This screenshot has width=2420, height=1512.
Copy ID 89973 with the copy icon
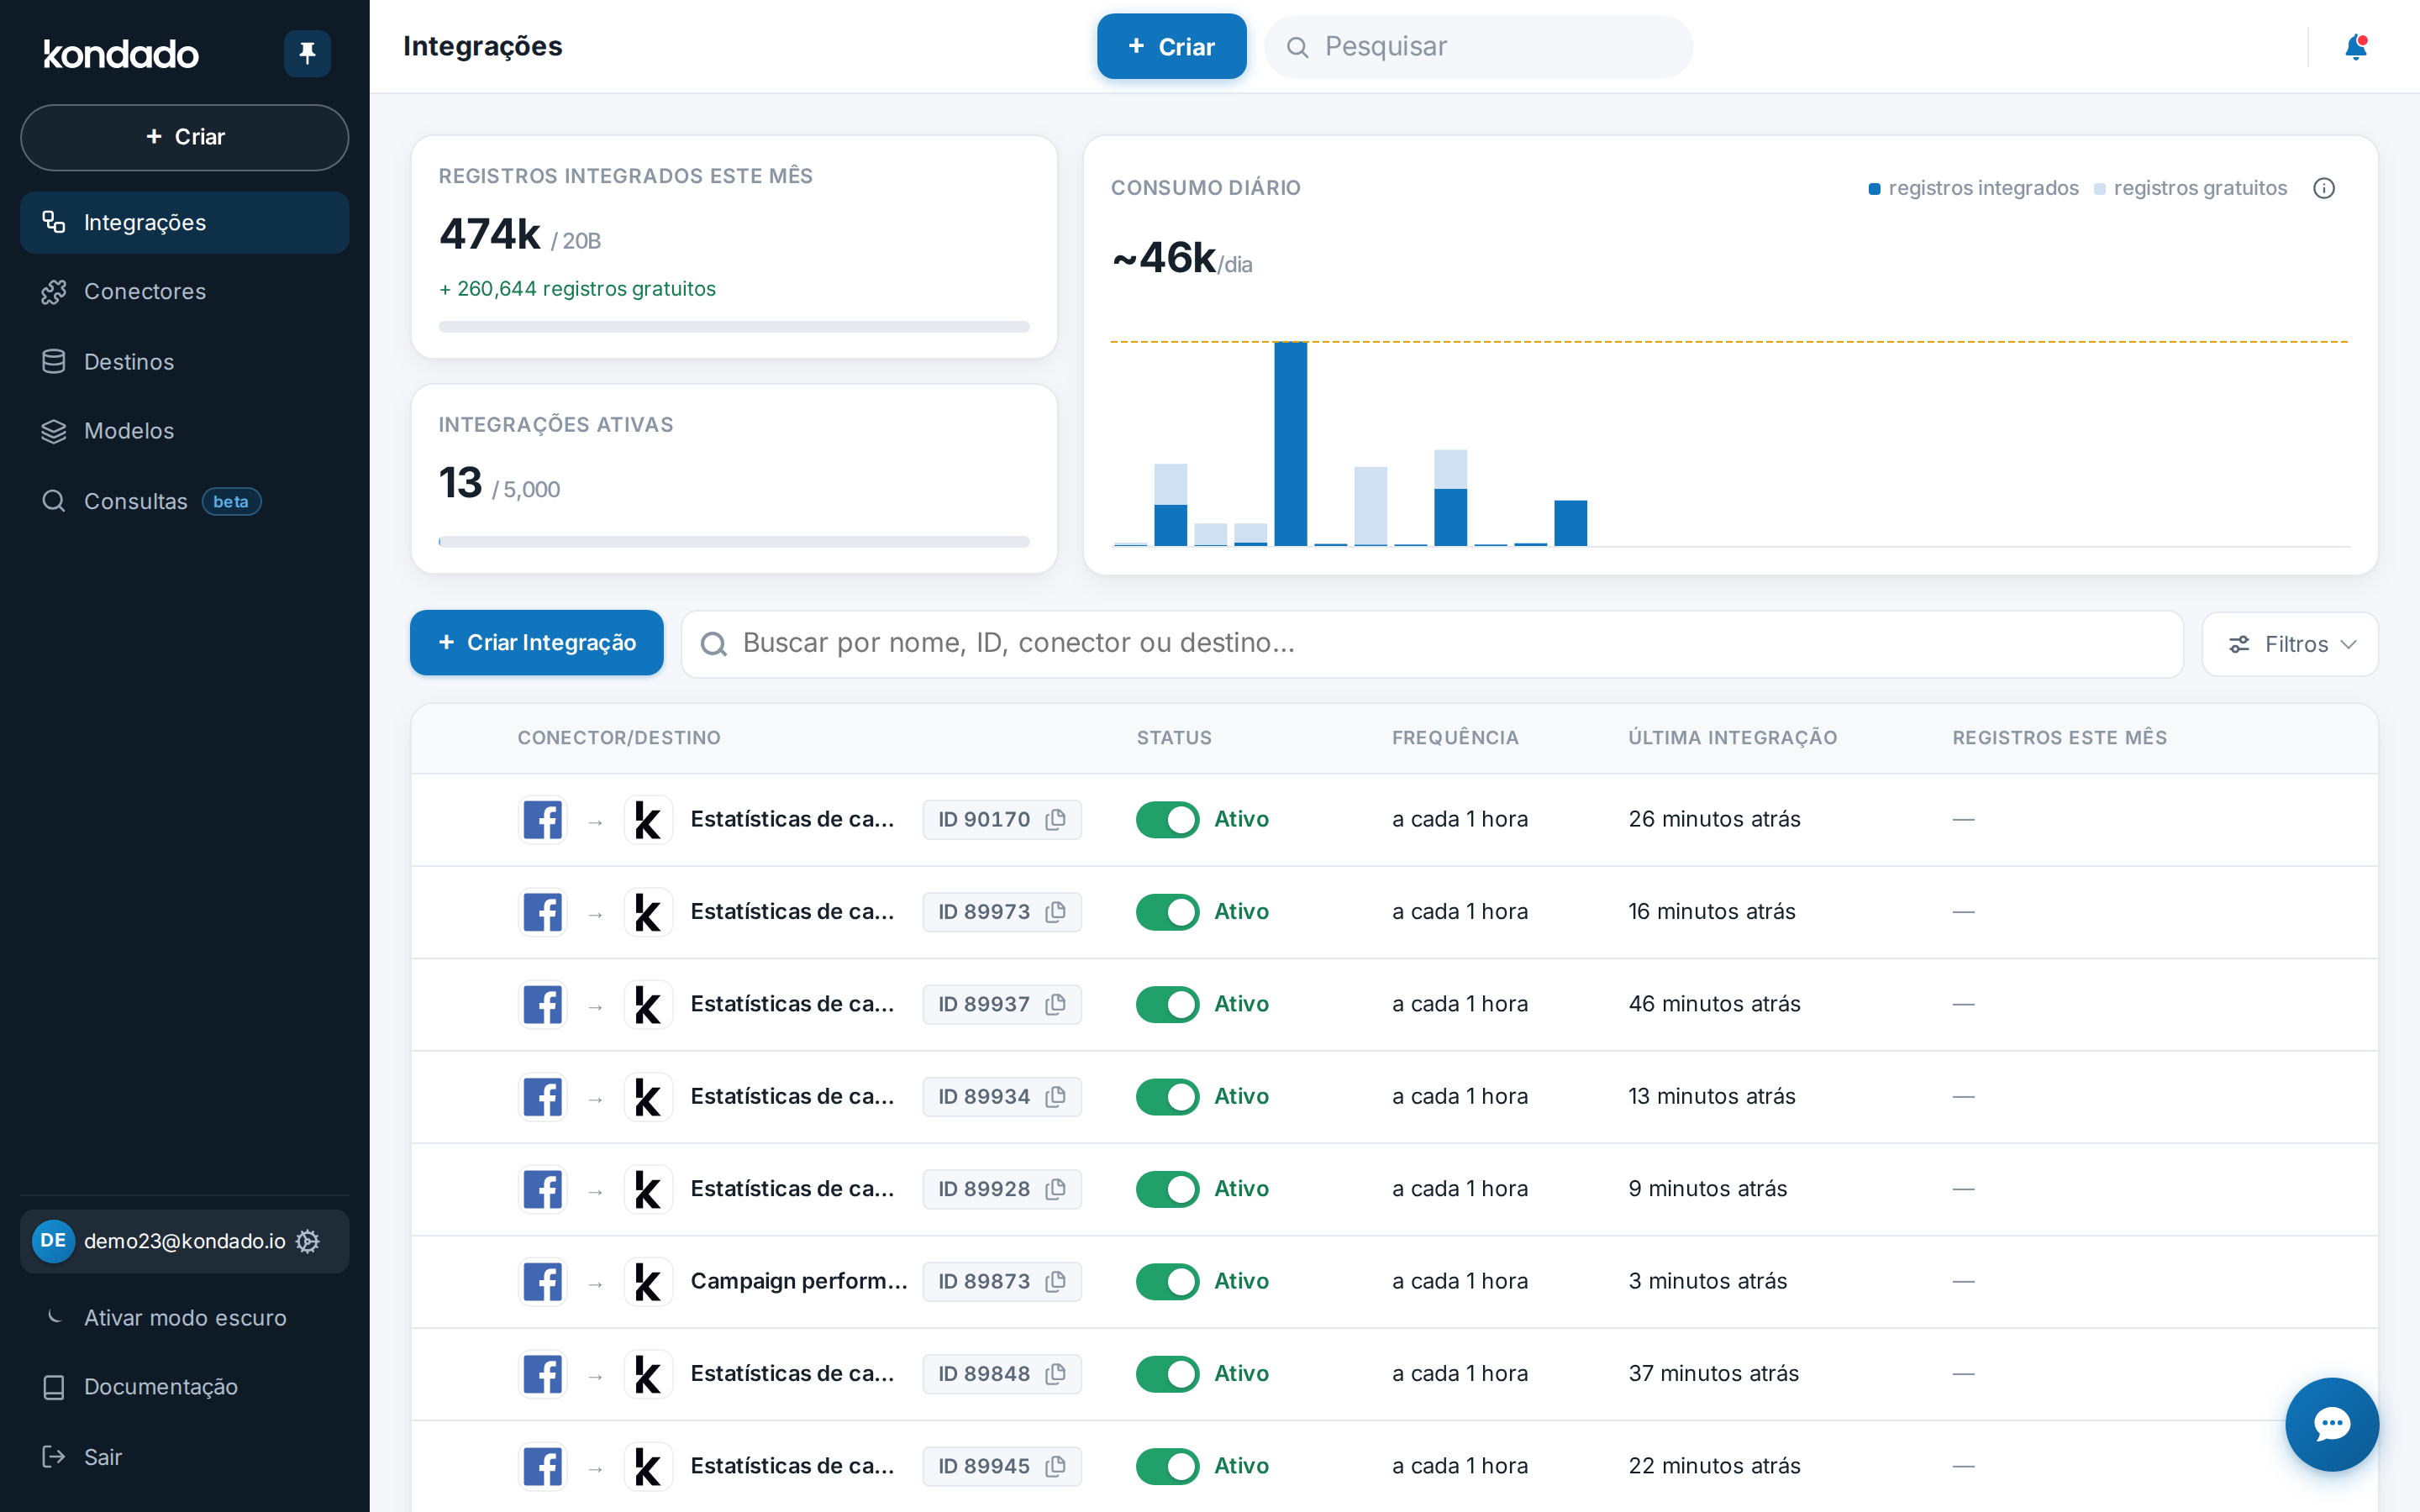click(x=1055, y=912)
